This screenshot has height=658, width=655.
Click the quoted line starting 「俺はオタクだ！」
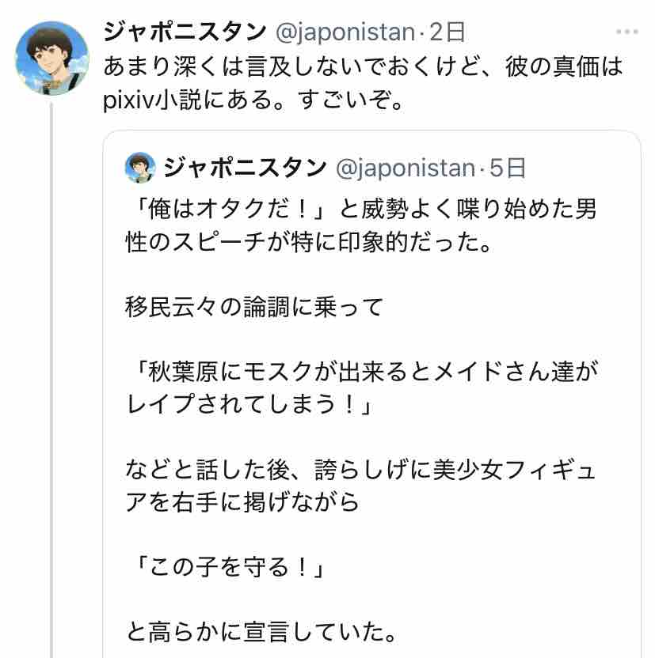[360, 210]
